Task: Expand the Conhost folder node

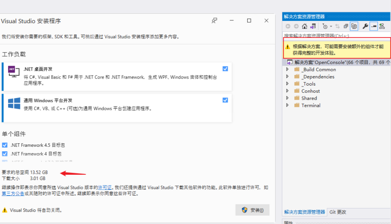Action: point(287,91)
